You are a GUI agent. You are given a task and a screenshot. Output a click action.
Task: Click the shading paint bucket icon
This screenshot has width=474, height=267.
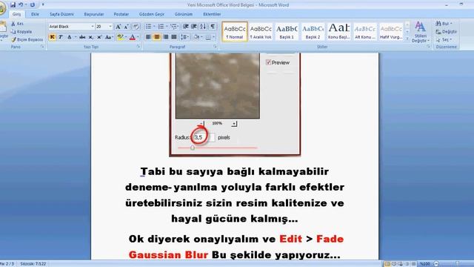click(x=196, y=37)
